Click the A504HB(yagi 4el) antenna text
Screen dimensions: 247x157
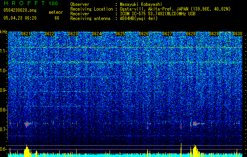pyautogui.click(x=139, y=18)
